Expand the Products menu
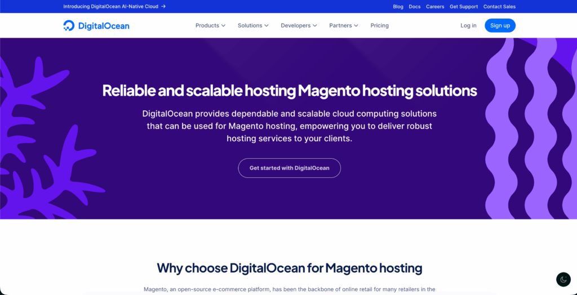 (x=211, y=25)
